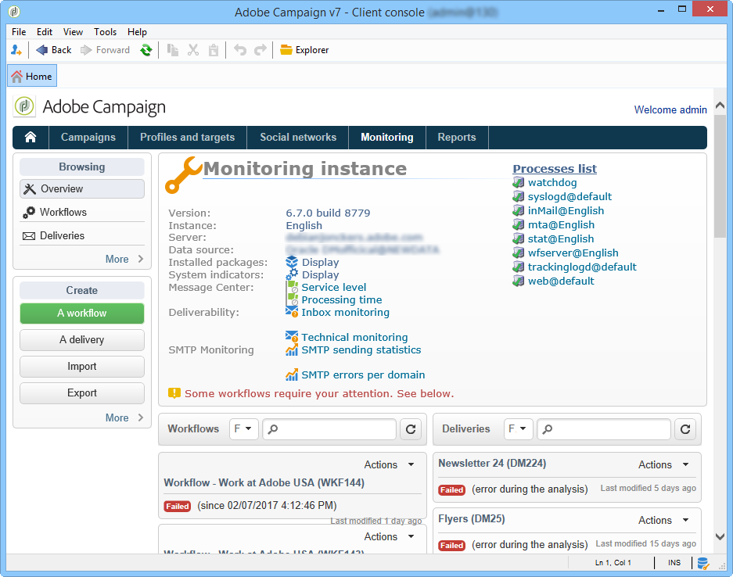Viewport: 733px width, 577px height.
Task: Open the Processing time link
Action: click(342, 299)
